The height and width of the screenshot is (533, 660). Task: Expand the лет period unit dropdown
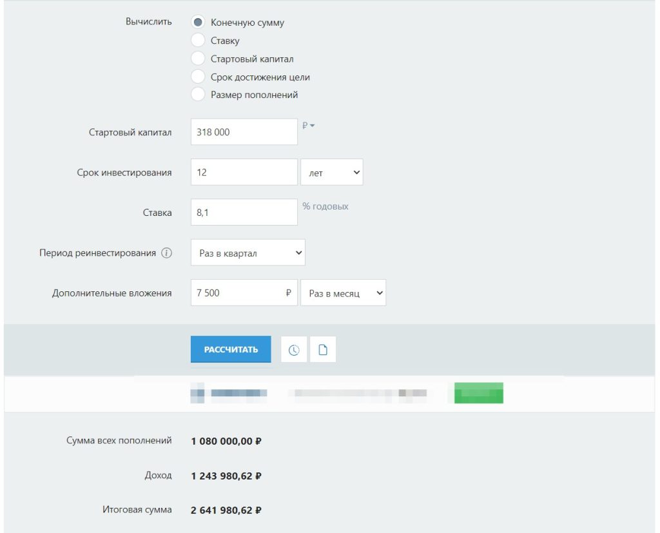click(x=332, y=172)
